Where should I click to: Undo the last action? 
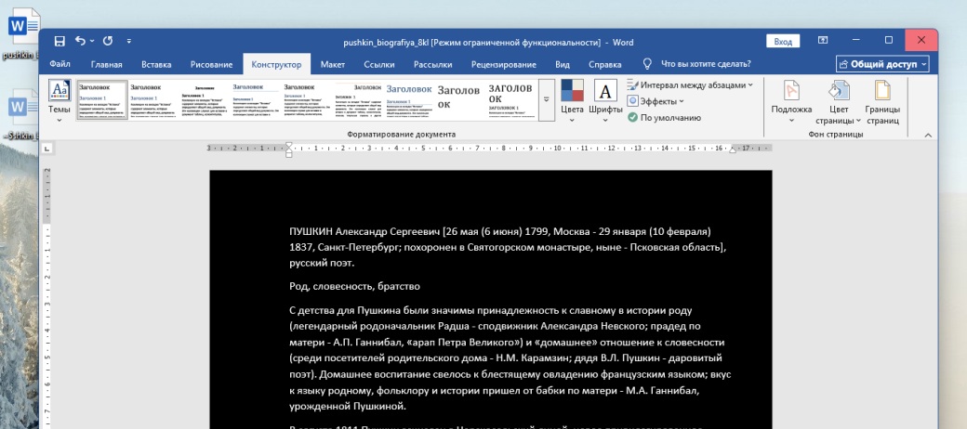(x=80, y=41)
